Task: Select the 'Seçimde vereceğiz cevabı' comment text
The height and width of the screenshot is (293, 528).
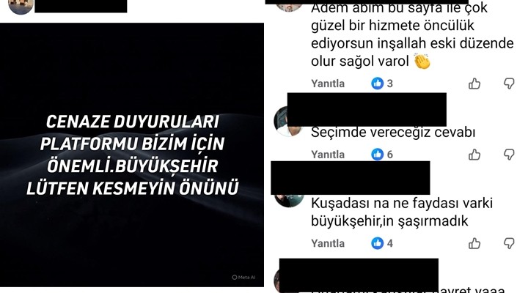Action: click(x=393, y=132)
